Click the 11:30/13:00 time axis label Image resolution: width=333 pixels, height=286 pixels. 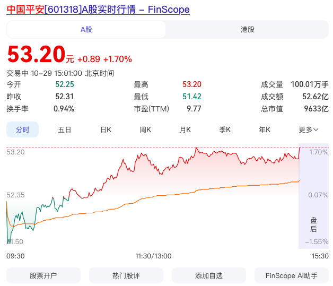tap(153, 256)
